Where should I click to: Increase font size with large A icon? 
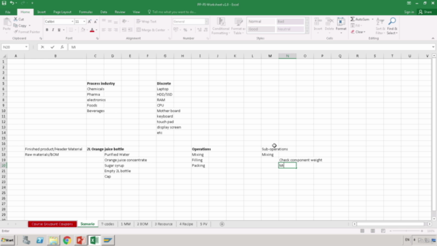pos(89,21)
